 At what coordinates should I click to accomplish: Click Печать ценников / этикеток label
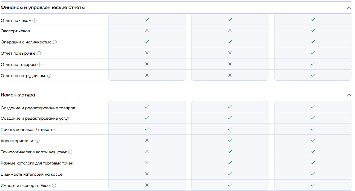click(28, 130)
